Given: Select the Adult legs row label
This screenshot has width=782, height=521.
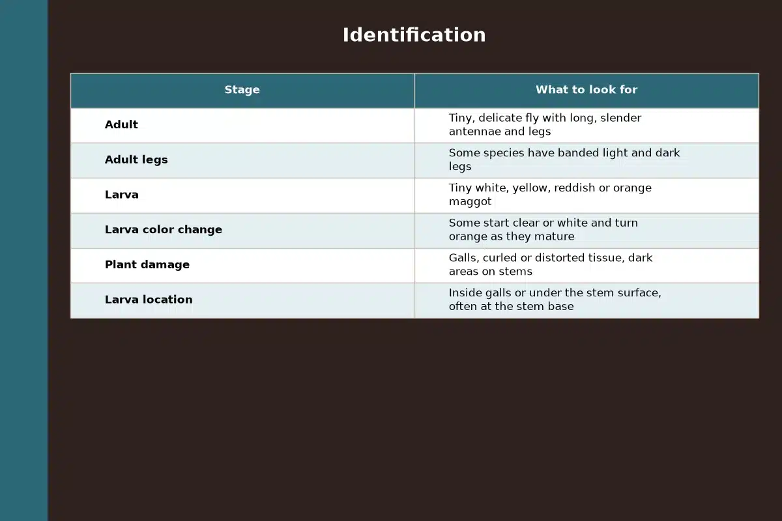Looking at the screenshot, I should [x=136, y=160].
